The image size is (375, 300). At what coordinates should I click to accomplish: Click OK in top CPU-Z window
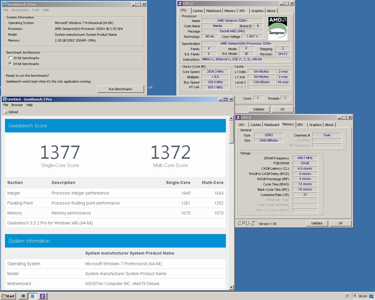pos(282,109)
